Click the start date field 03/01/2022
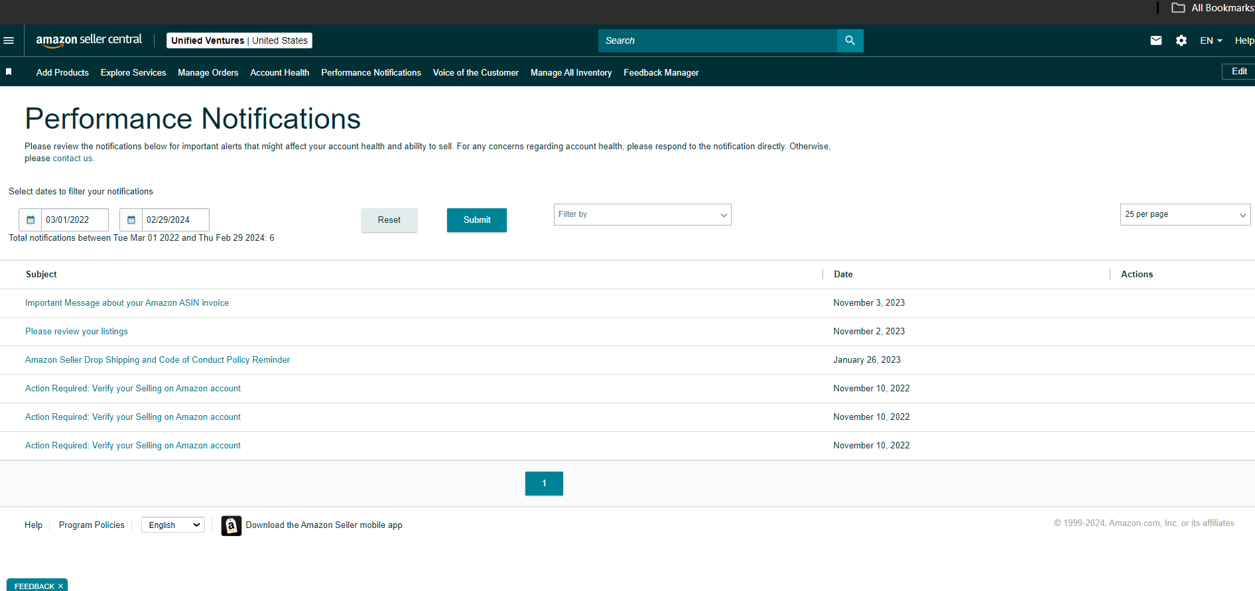 pyautogui.click(x=75, y=220)
